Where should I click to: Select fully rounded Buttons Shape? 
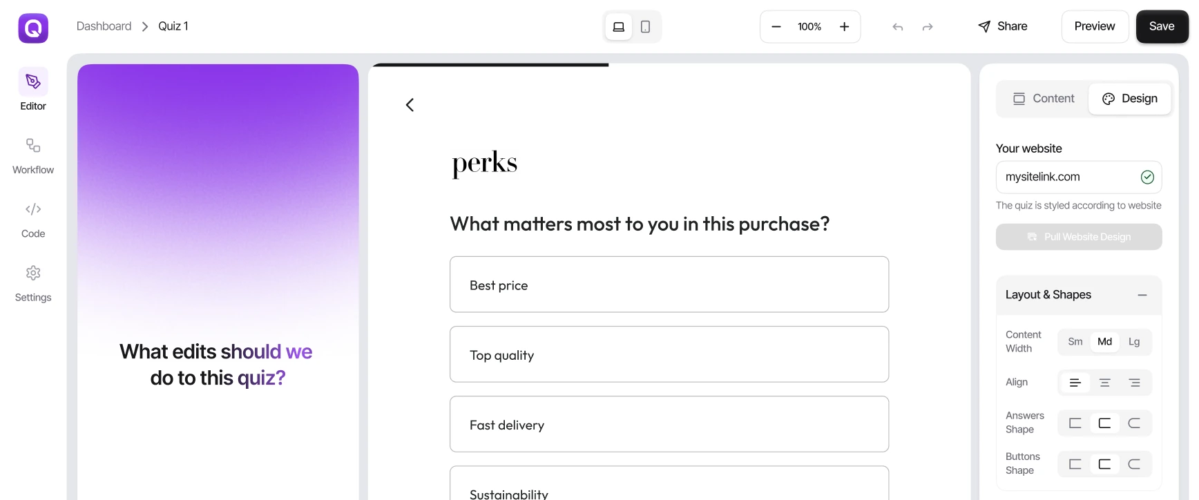[x=1134, y=464]
